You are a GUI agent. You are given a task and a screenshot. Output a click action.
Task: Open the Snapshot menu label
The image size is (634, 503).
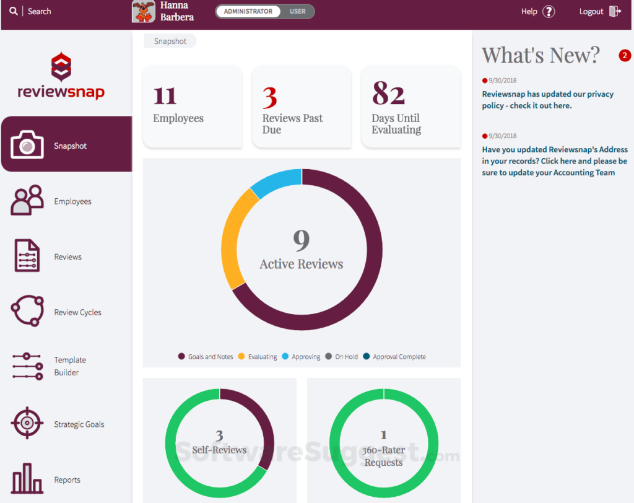71,146
